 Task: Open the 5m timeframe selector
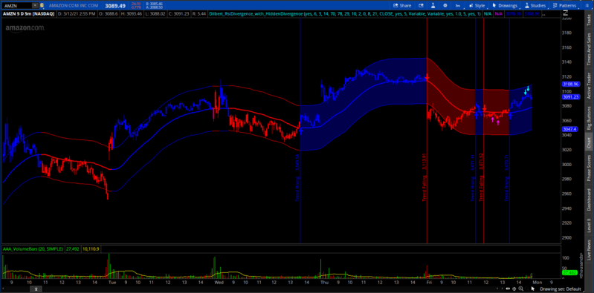coord(458,6)
